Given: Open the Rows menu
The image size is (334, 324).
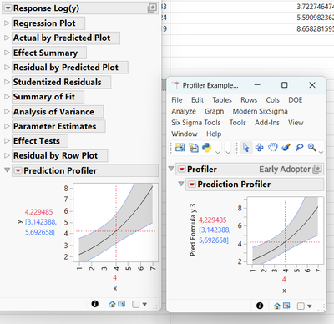Looking at the screenshot, I should 249,100.
